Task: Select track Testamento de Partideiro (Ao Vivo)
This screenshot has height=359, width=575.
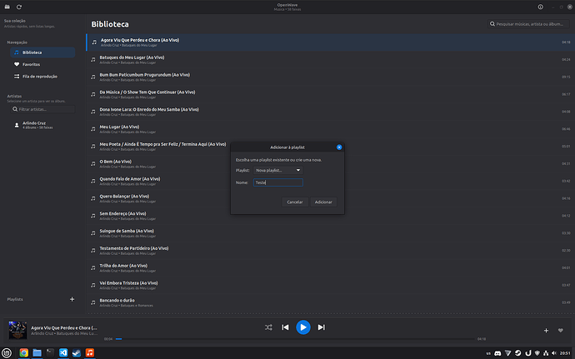Action: 330,251
